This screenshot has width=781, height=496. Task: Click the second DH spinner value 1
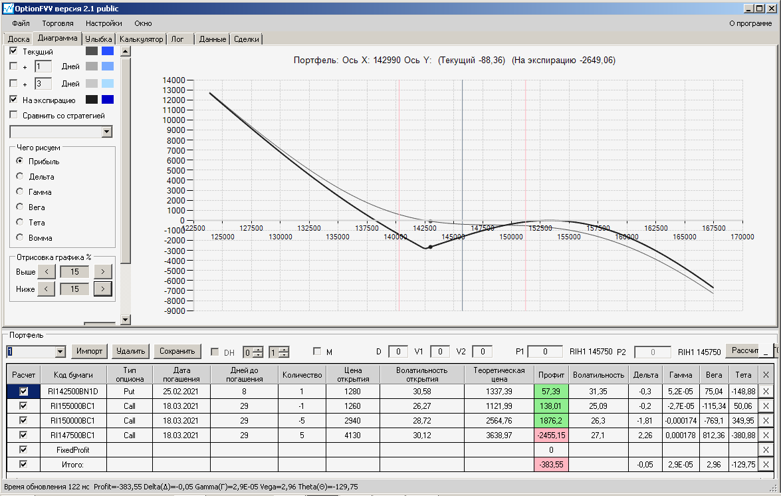pyautogui.click(x=273, y=352)
